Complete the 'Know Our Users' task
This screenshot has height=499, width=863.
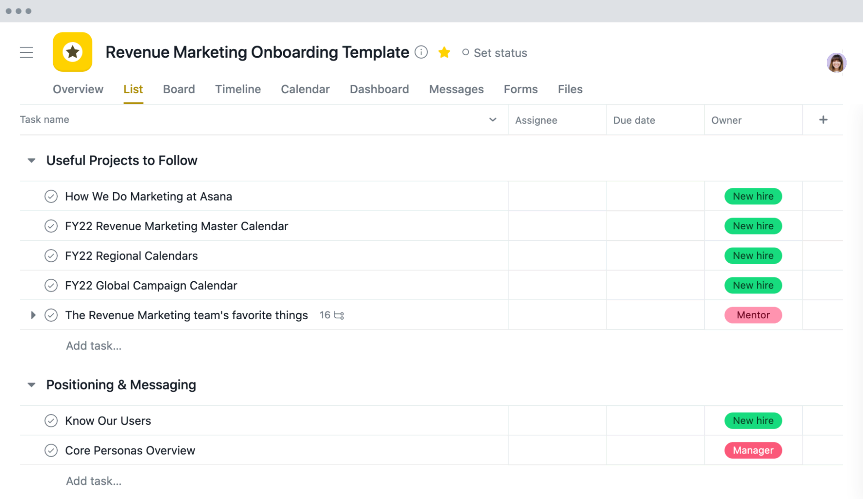[x=51, y=420]
